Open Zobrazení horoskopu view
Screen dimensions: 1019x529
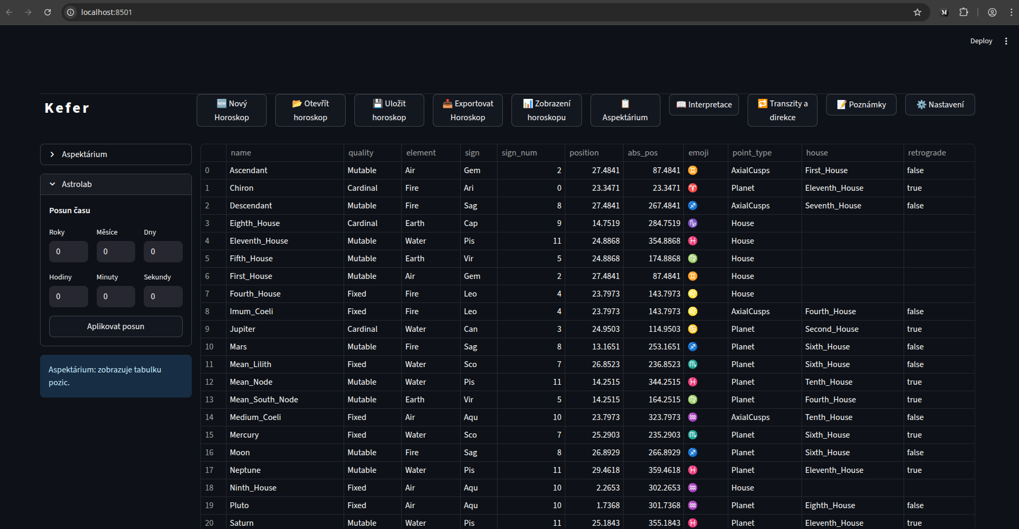click(547, 111)
